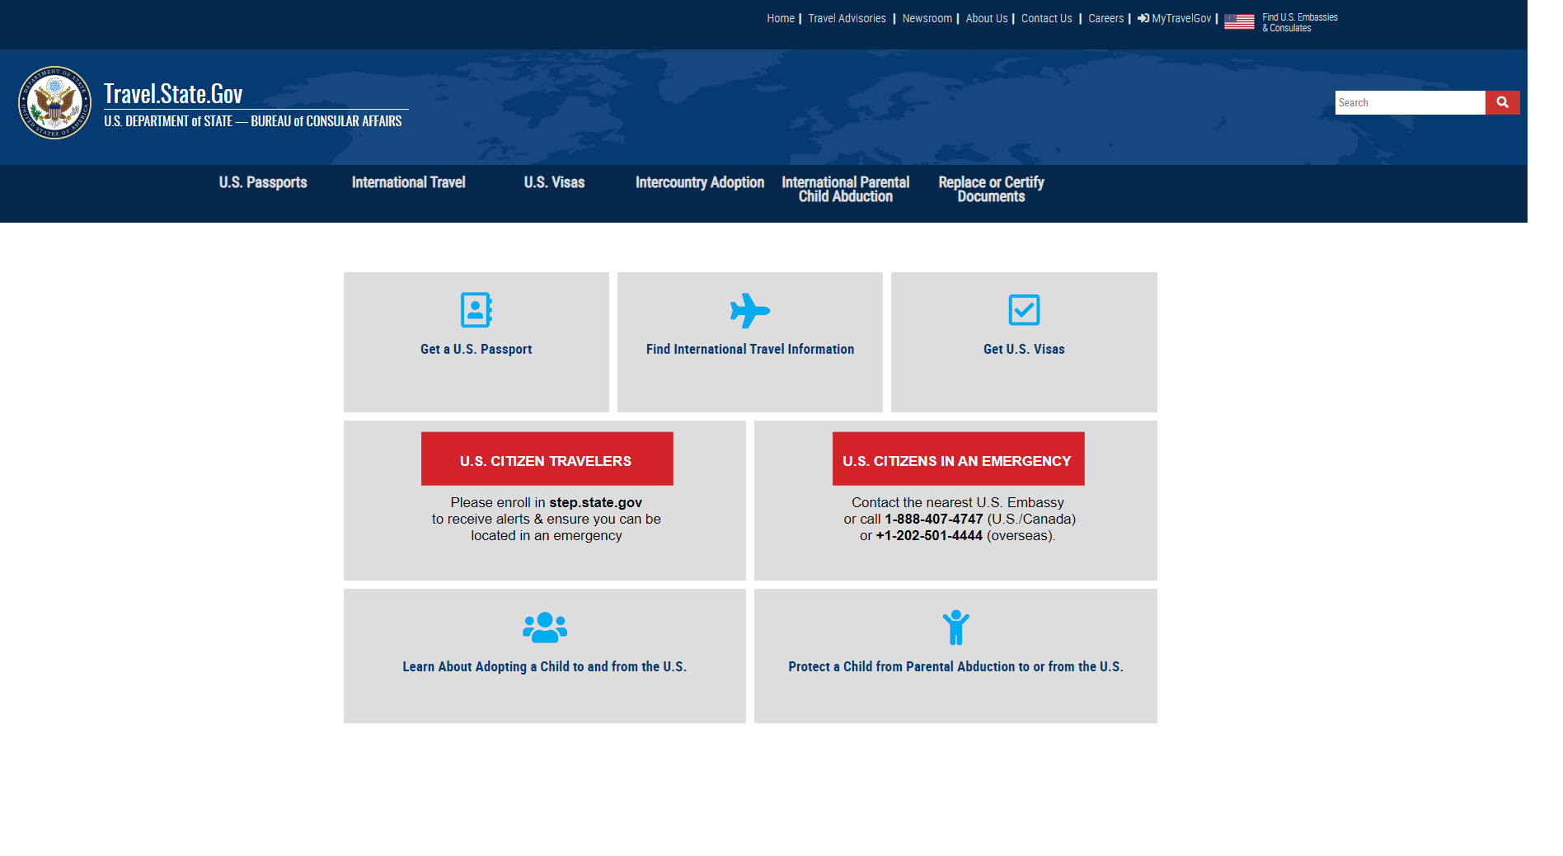Go to the Home link in top bar
Screen dimensions: 1563x856
[781, 18]
